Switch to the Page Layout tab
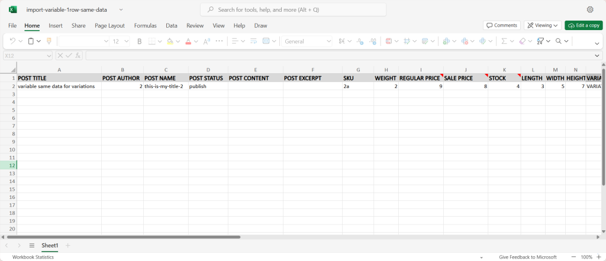This screenshot has width=606, height=261. click(109, 25)
